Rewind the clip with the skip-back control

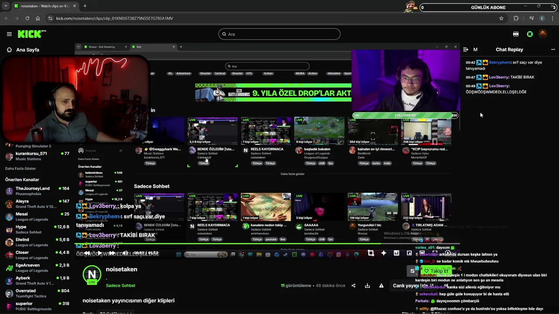[x=87, y=253]
